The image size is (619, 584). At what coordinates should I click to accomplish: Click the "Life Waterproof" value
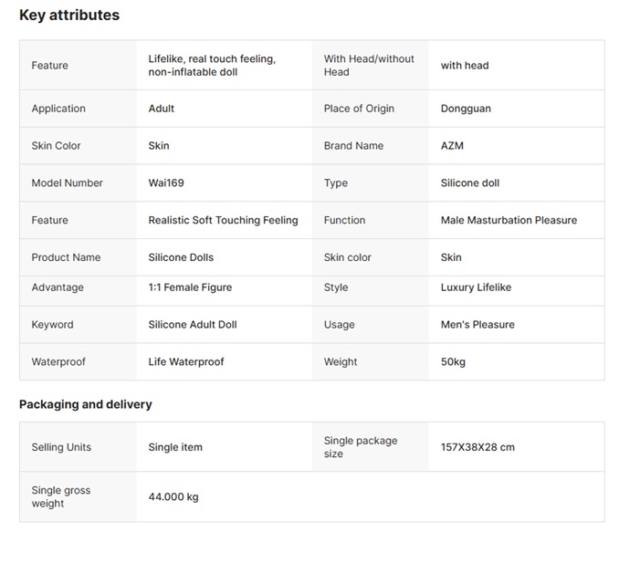pos(186,362)
